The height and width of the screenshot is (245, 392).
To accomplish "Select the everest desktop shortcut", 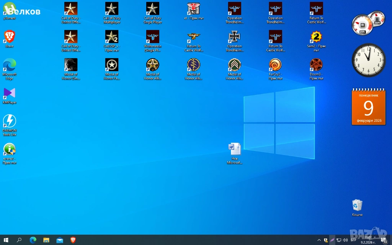I will [x=10, y=150].
